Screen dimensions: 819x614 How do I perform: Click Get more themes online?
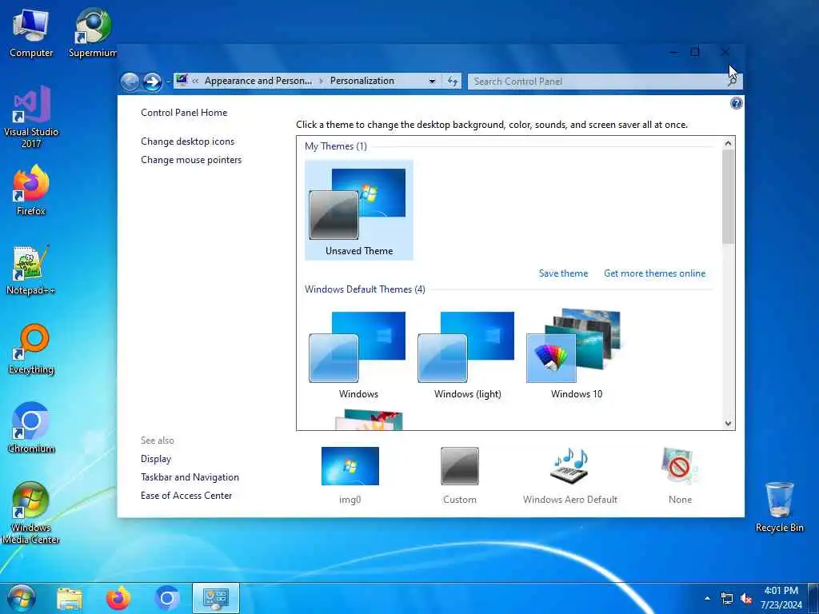[x=654, y=273]
